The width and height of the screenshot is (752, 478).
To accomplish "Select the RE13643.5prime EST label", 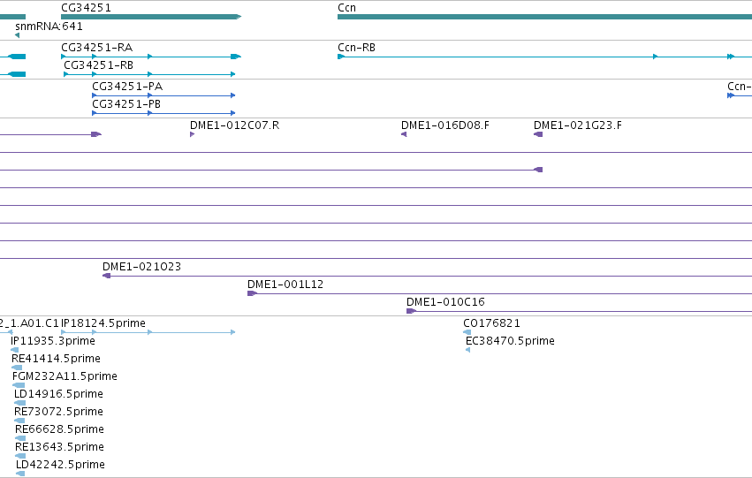I will (x=59, y=447).
